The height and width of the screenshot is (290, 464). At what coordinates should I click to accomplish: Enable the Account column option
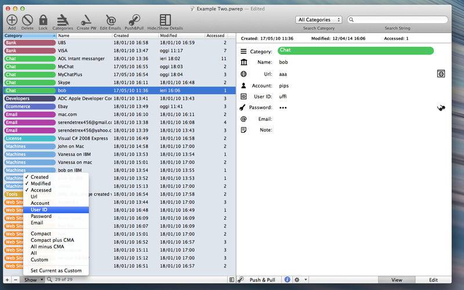click(x=56, y=203)
